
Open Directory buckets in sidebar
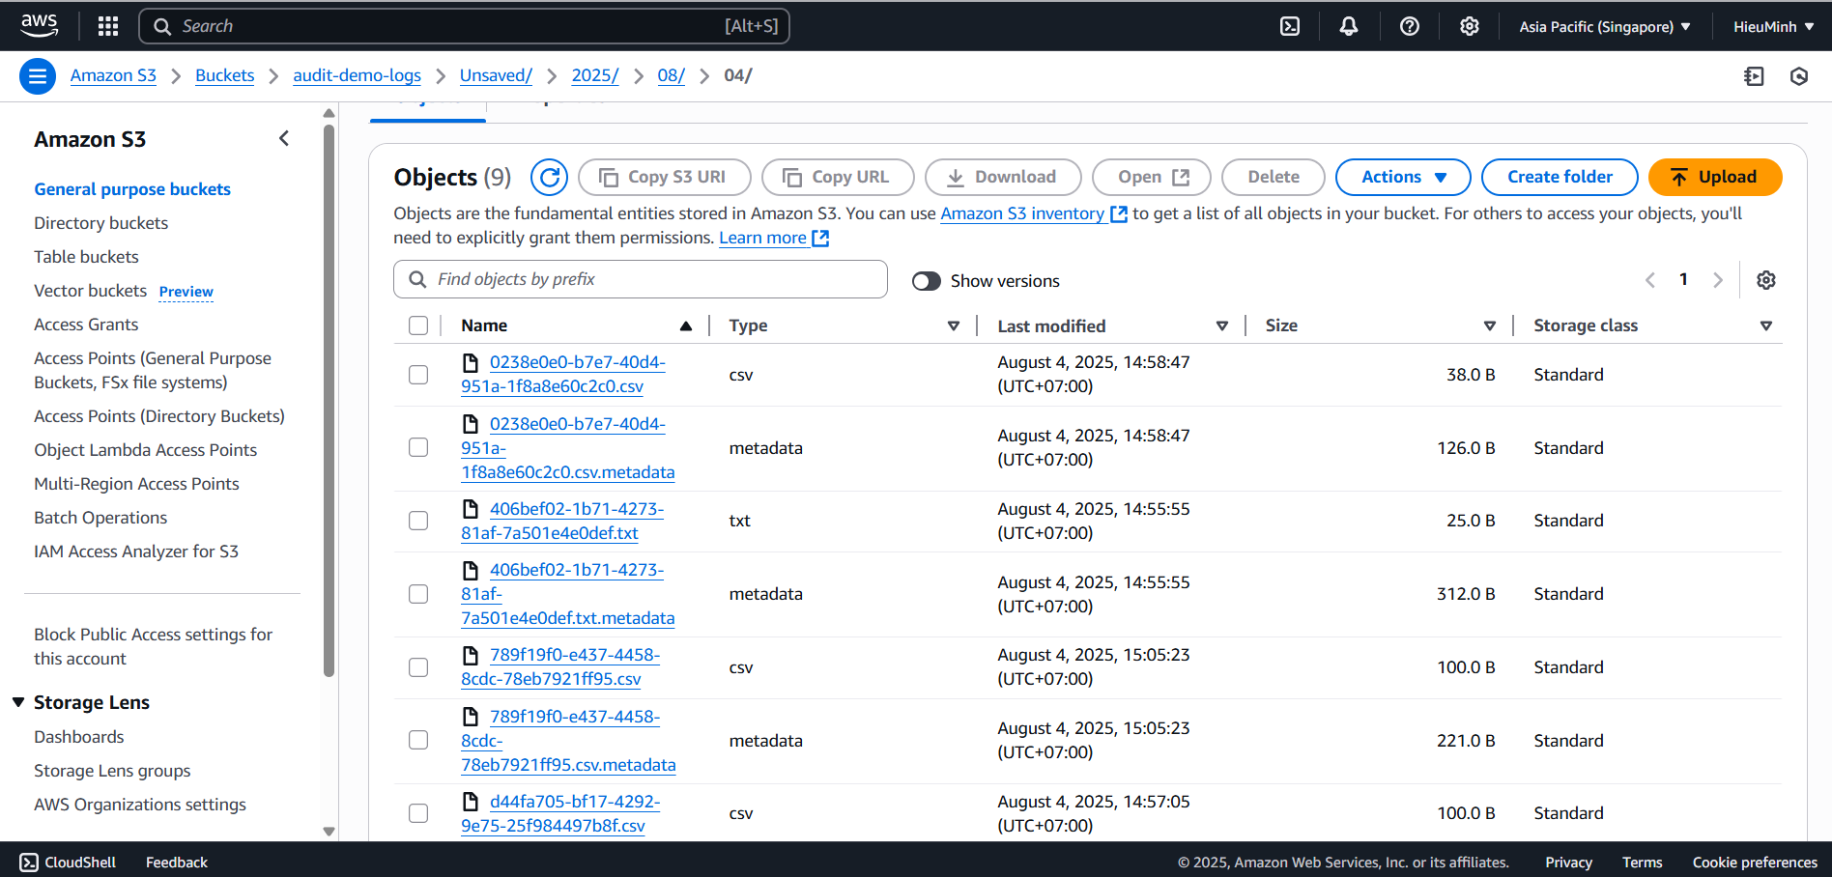100,223
